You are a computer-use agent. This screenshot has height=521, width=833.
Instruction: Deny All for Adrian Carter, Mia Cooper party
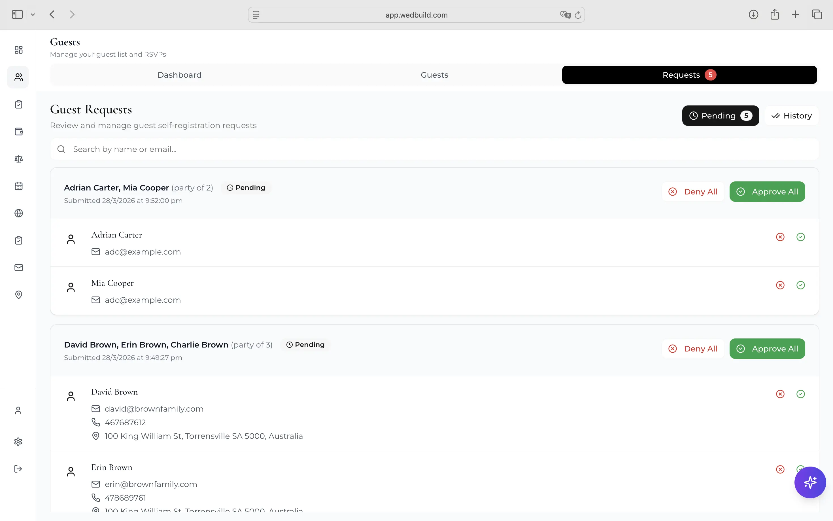pyautogui.click(x=693, y=192)
